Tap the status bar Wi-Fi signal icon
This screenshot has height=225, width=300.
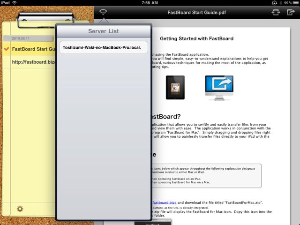(15, 3)
